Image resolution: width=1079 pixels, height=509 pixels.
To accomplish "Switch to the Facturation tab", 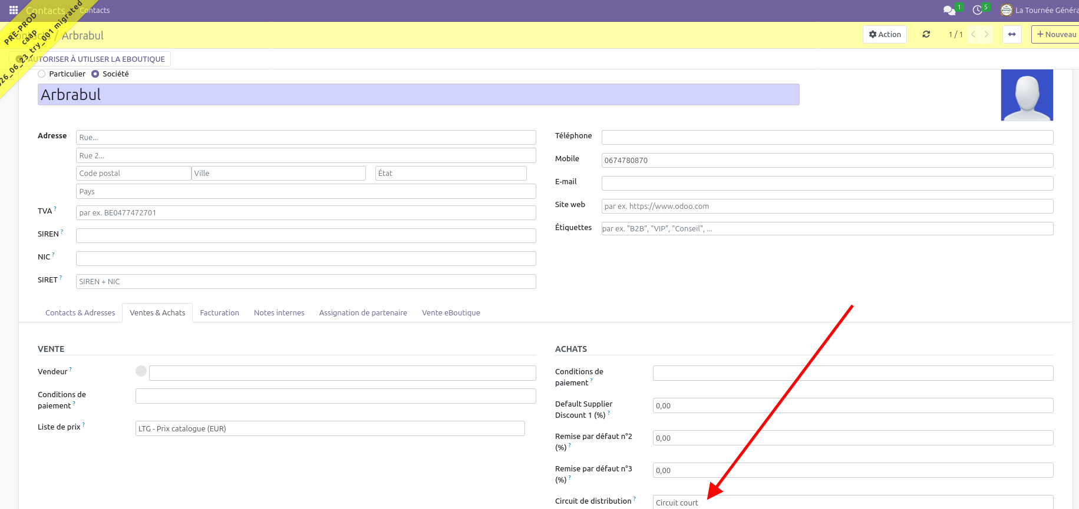I will 219,312.
